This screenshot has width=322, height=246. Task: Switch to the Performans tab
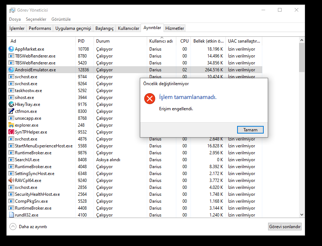40,28
